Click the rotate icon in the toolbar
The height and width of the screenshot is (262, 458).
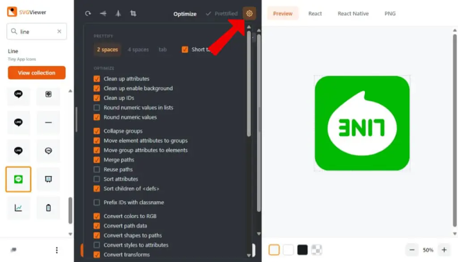[x=88, y=13]
